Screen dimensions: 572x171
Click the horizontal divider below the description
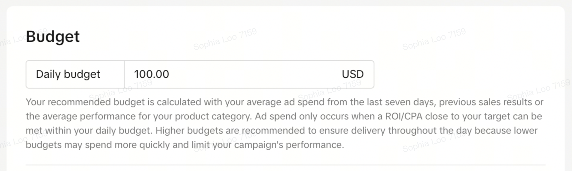(x=285, y=165)
